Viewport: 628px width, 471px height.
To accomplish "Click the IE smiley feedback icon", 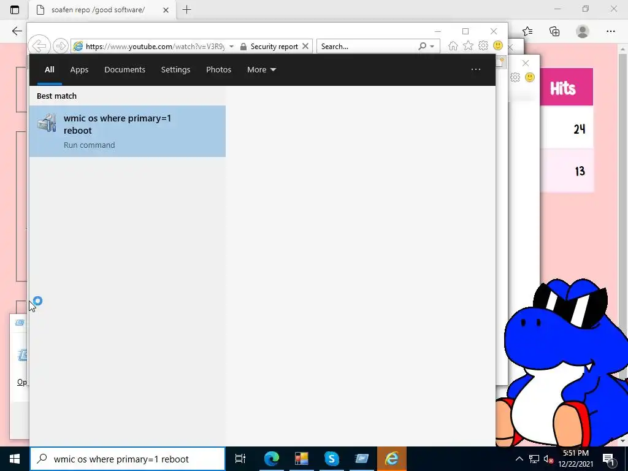I will click(498, 45).
